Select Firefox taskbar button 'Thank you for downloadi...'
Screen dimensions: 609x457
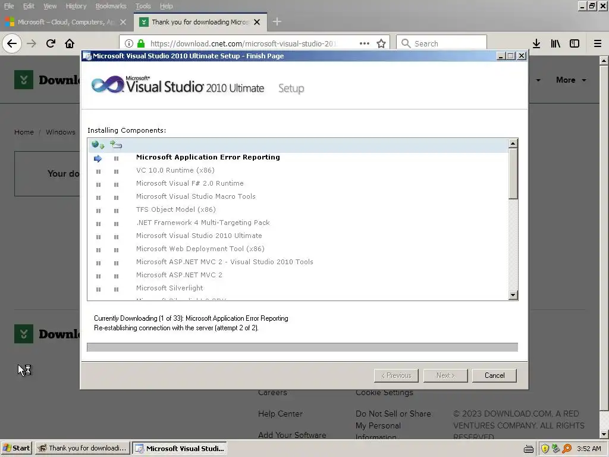(83, 449)
